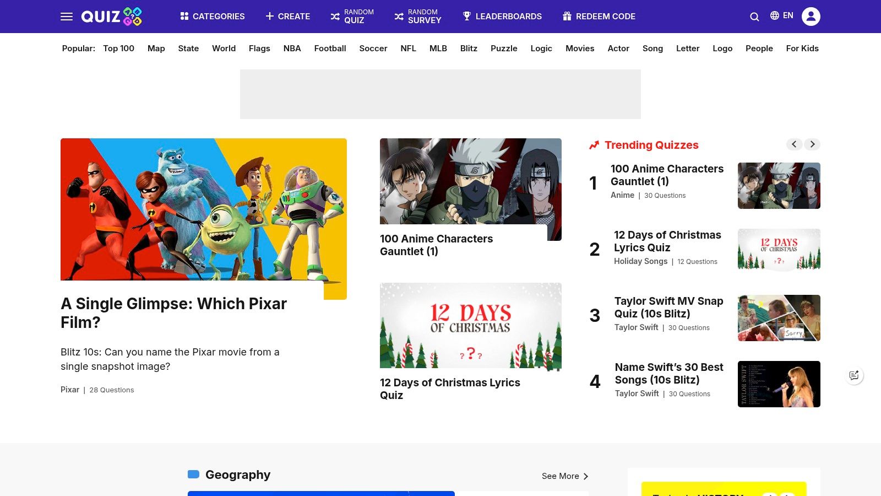Select Movies in the Popular navigation bar
Image resolution: width=881 pixels, height=496 pixels.
579,48
